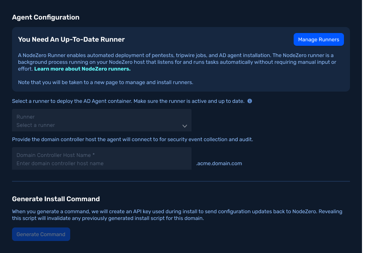Image resolution: width=374 pixels, height=253 pixels.
Task: Click the Generate Install Command heading
Action: tap(56, 199)
